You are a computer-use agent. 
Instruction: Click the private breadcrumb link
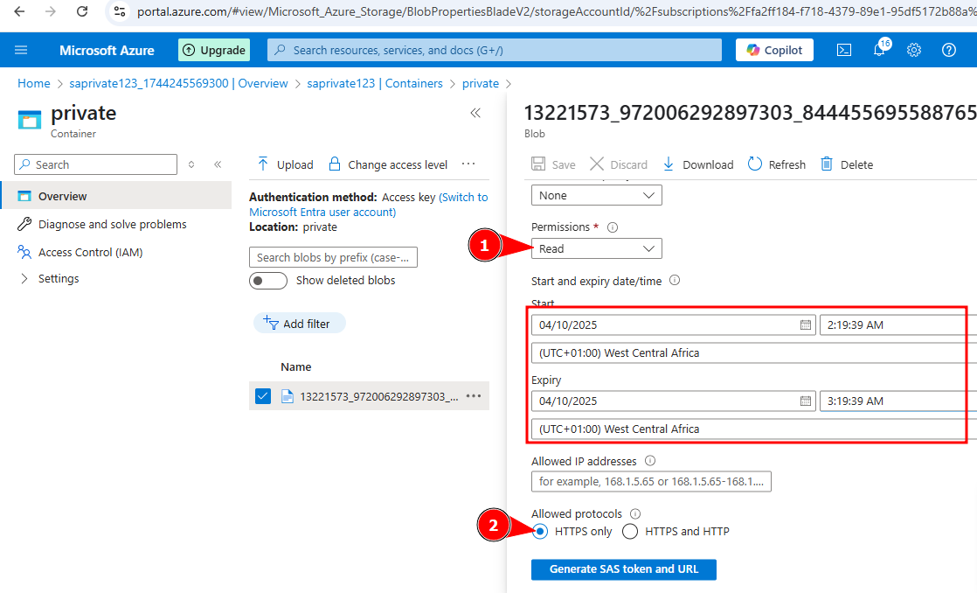point(481,84)
